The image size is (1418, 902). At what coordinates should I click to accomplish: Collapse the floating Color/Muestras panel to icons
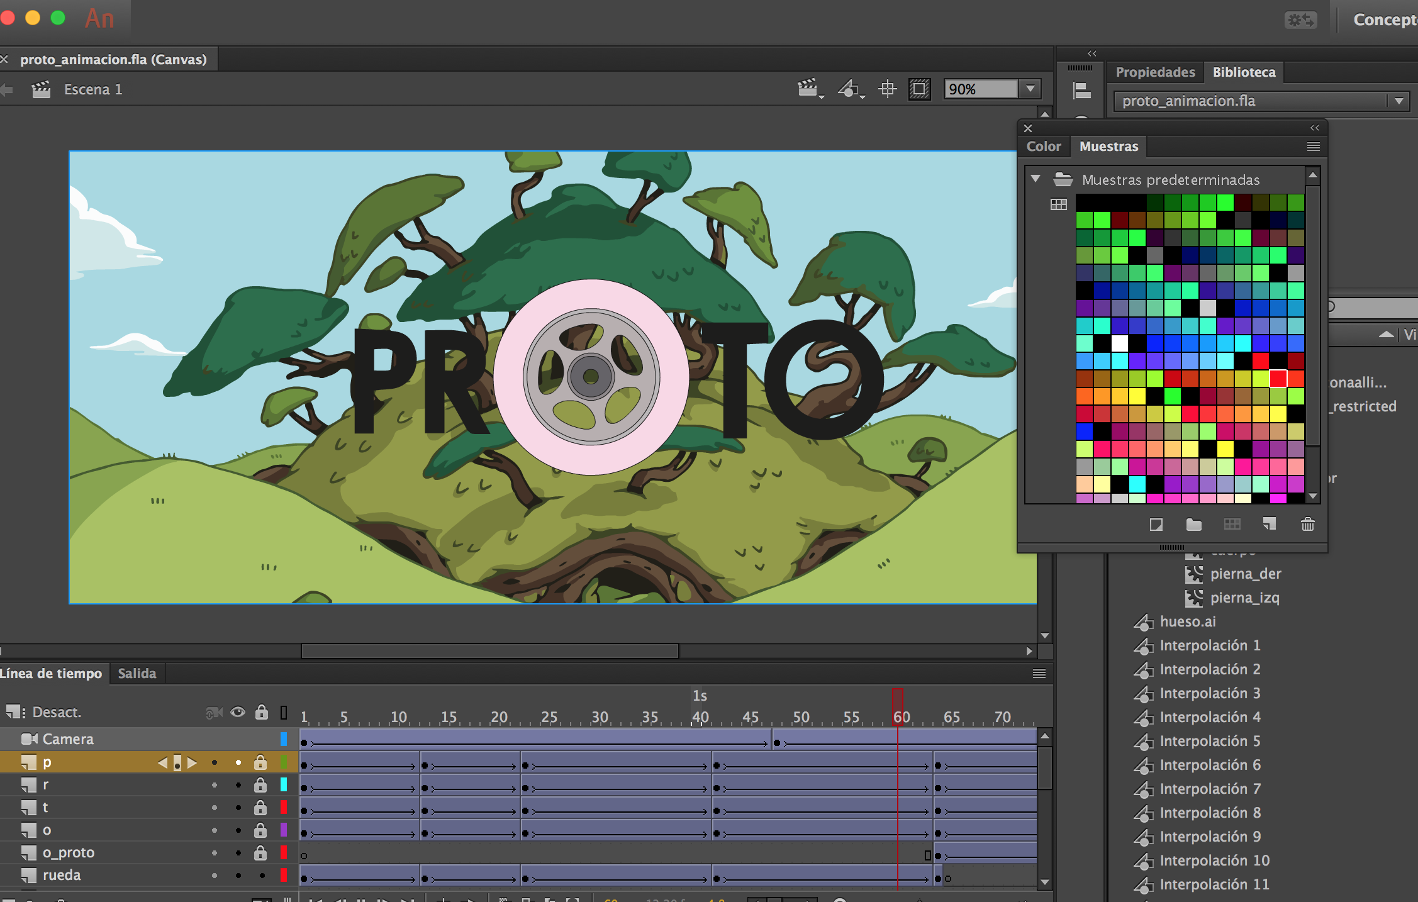[1315, 128]
